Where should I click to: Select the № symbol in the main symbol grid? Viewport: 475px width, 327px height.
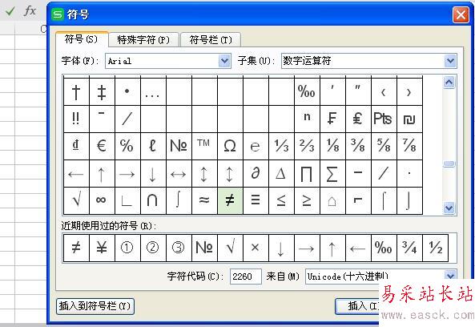coord(179,146)
